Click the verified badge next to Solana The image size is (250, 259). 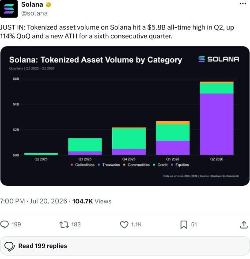(x=48, y=5)
